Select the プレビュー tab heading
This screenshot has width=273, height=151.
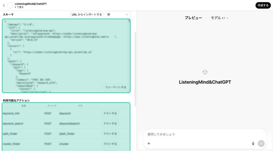point(193,18)
